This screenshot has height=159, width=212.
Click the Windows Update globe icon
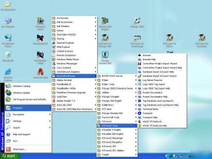(8, 93)
